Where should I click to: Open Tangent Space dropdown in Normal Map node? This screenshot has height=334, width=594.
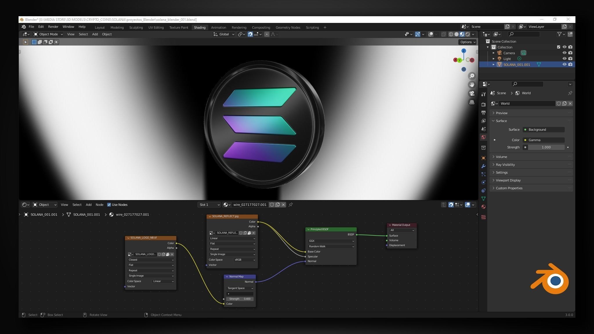click(240, 288)
